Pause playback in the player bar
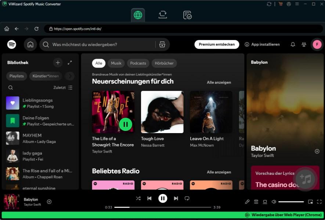Screen dimensions: 325x220 coord(163,198)
